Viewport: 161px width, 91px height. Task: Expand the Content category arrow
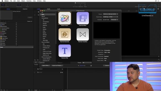tap(16, 45)
